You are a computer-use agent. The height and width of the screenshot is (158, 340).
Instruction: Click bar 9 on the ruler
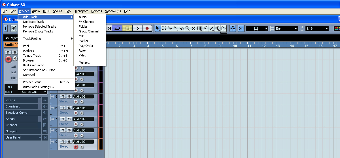point(219,45)
